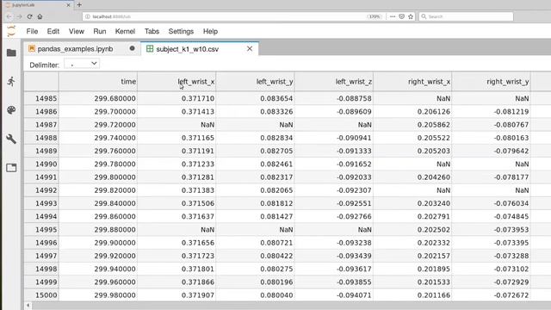Select row header 14995

click(41, 230)
